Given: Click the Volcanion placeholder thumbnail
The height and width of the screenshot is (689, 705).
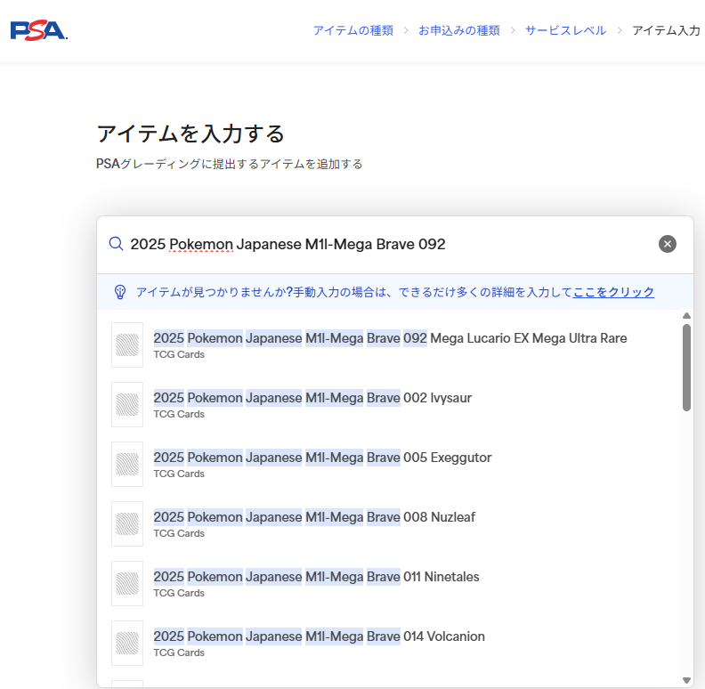Looking at the screenshot, I should (x=127, y=643).
